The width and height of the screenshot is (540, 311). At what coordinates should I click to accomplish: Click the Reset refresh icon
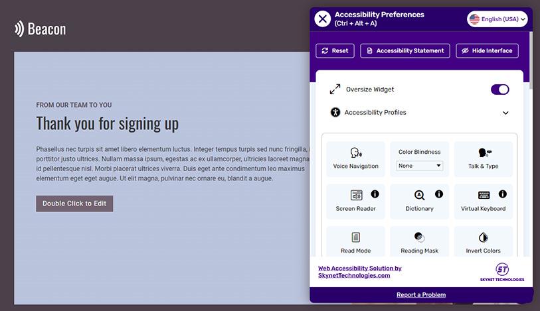click(325, 51)
